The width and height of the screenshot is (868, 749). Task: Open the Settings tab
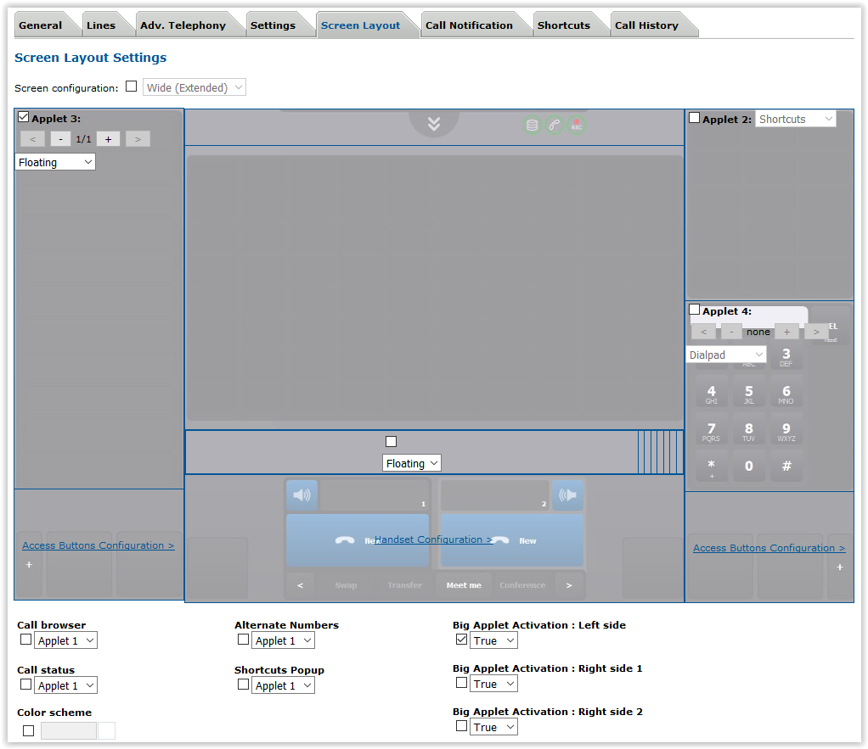[273, 25]
